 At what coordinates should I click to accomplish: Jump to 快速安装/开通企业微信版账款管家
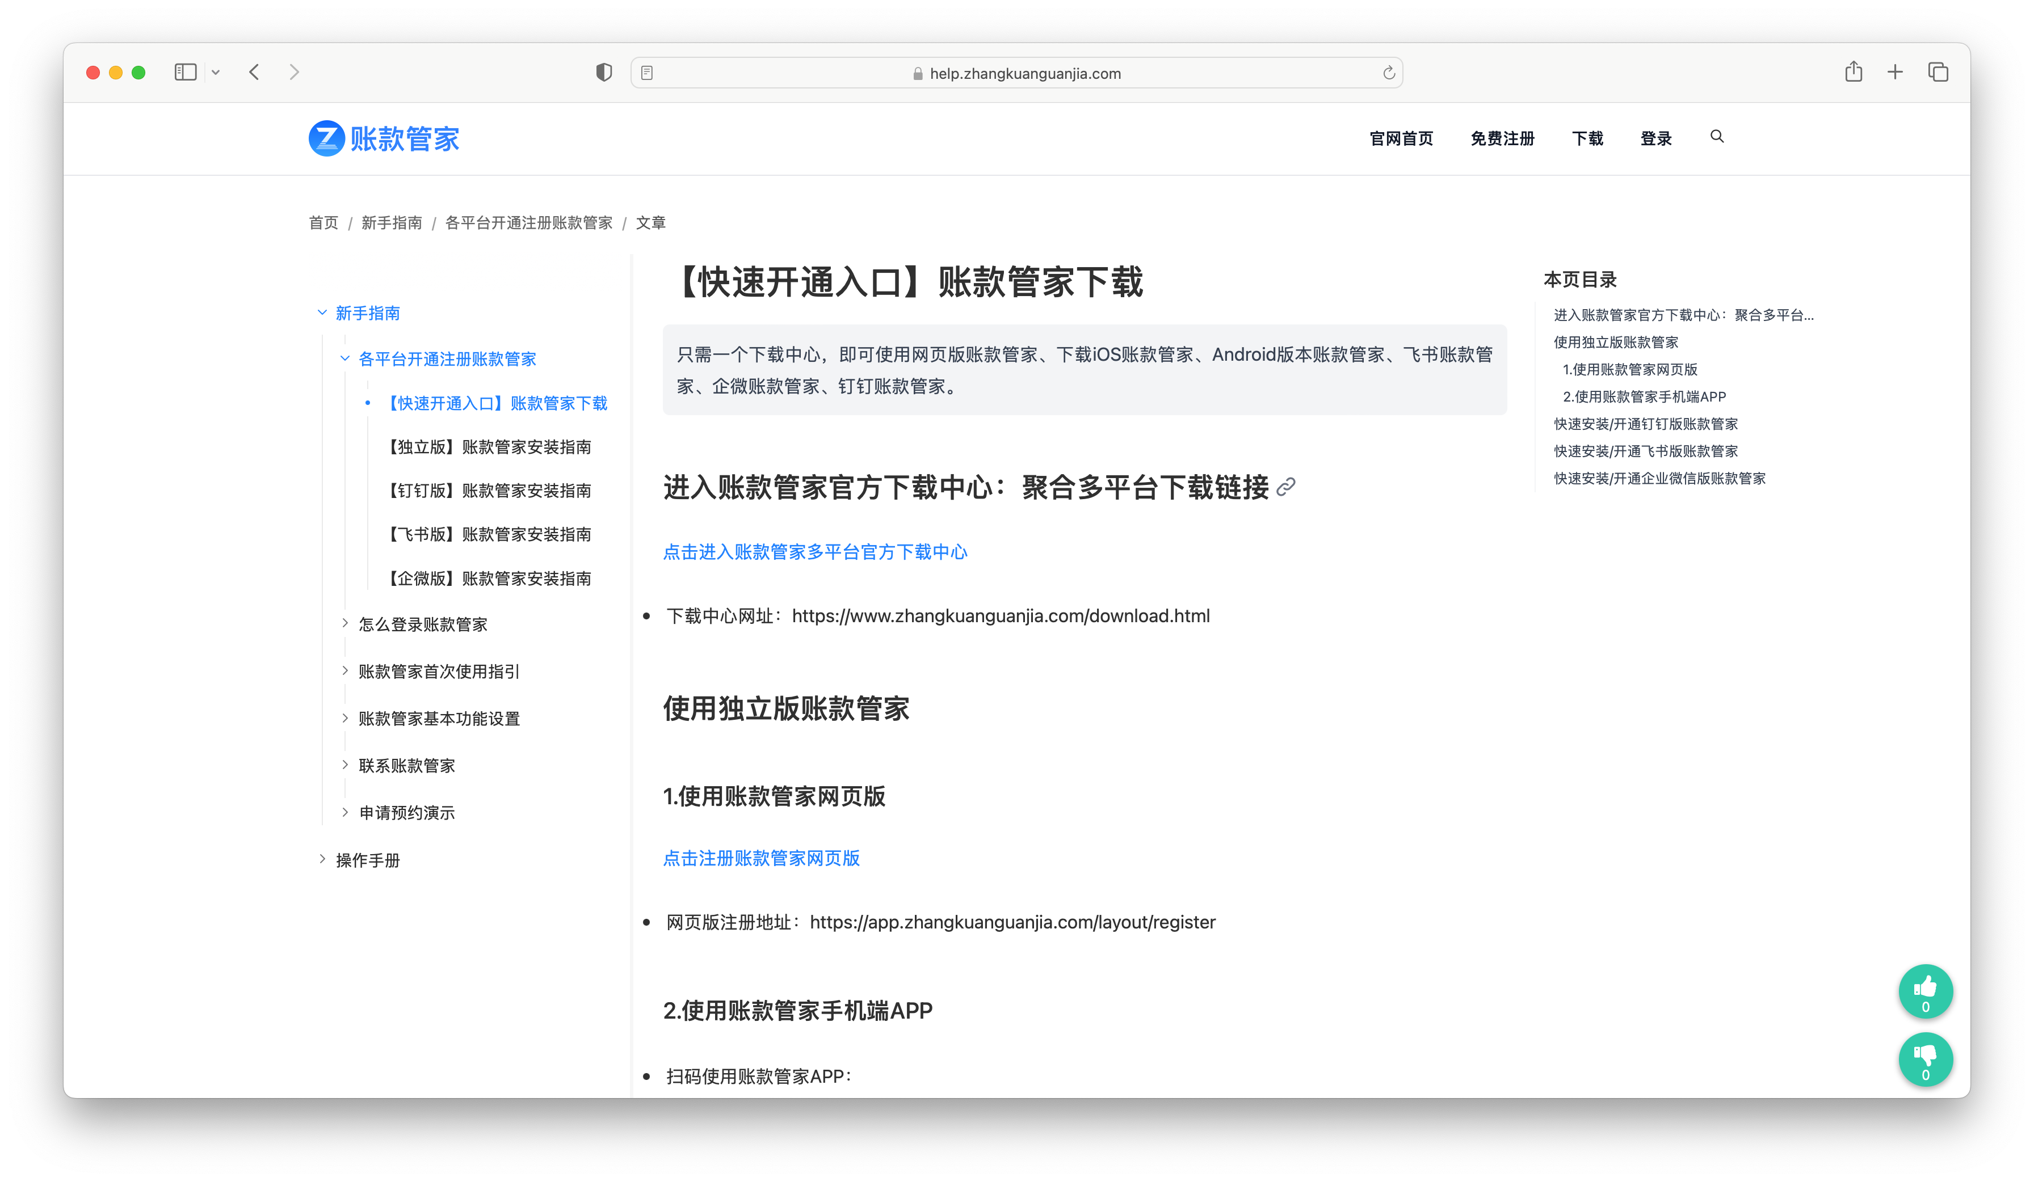click(x=1659, y=479)
